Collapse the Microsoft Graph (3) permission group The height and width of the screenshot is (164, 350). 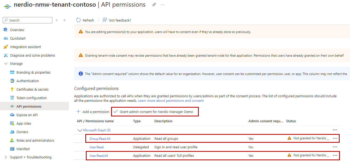pos(79,130)
